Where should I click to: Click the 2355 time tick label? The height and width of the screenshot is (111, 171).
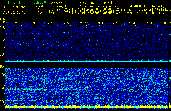point(83,23)
